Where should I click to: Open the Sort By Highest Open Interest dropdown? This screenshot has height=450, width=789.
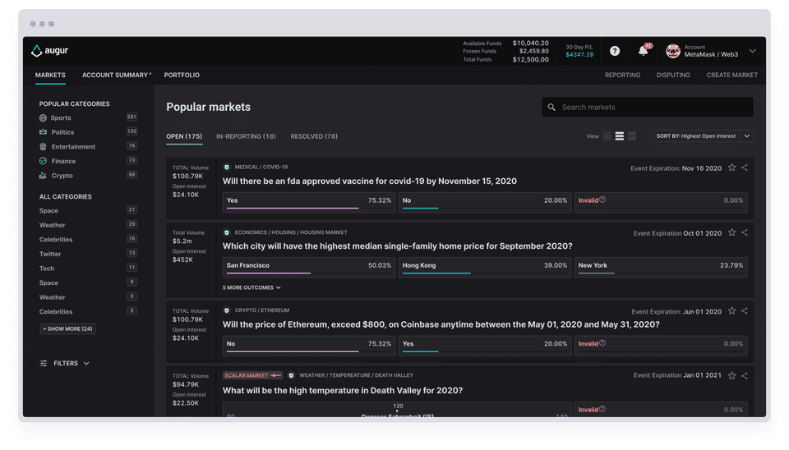tap(703, 136)
